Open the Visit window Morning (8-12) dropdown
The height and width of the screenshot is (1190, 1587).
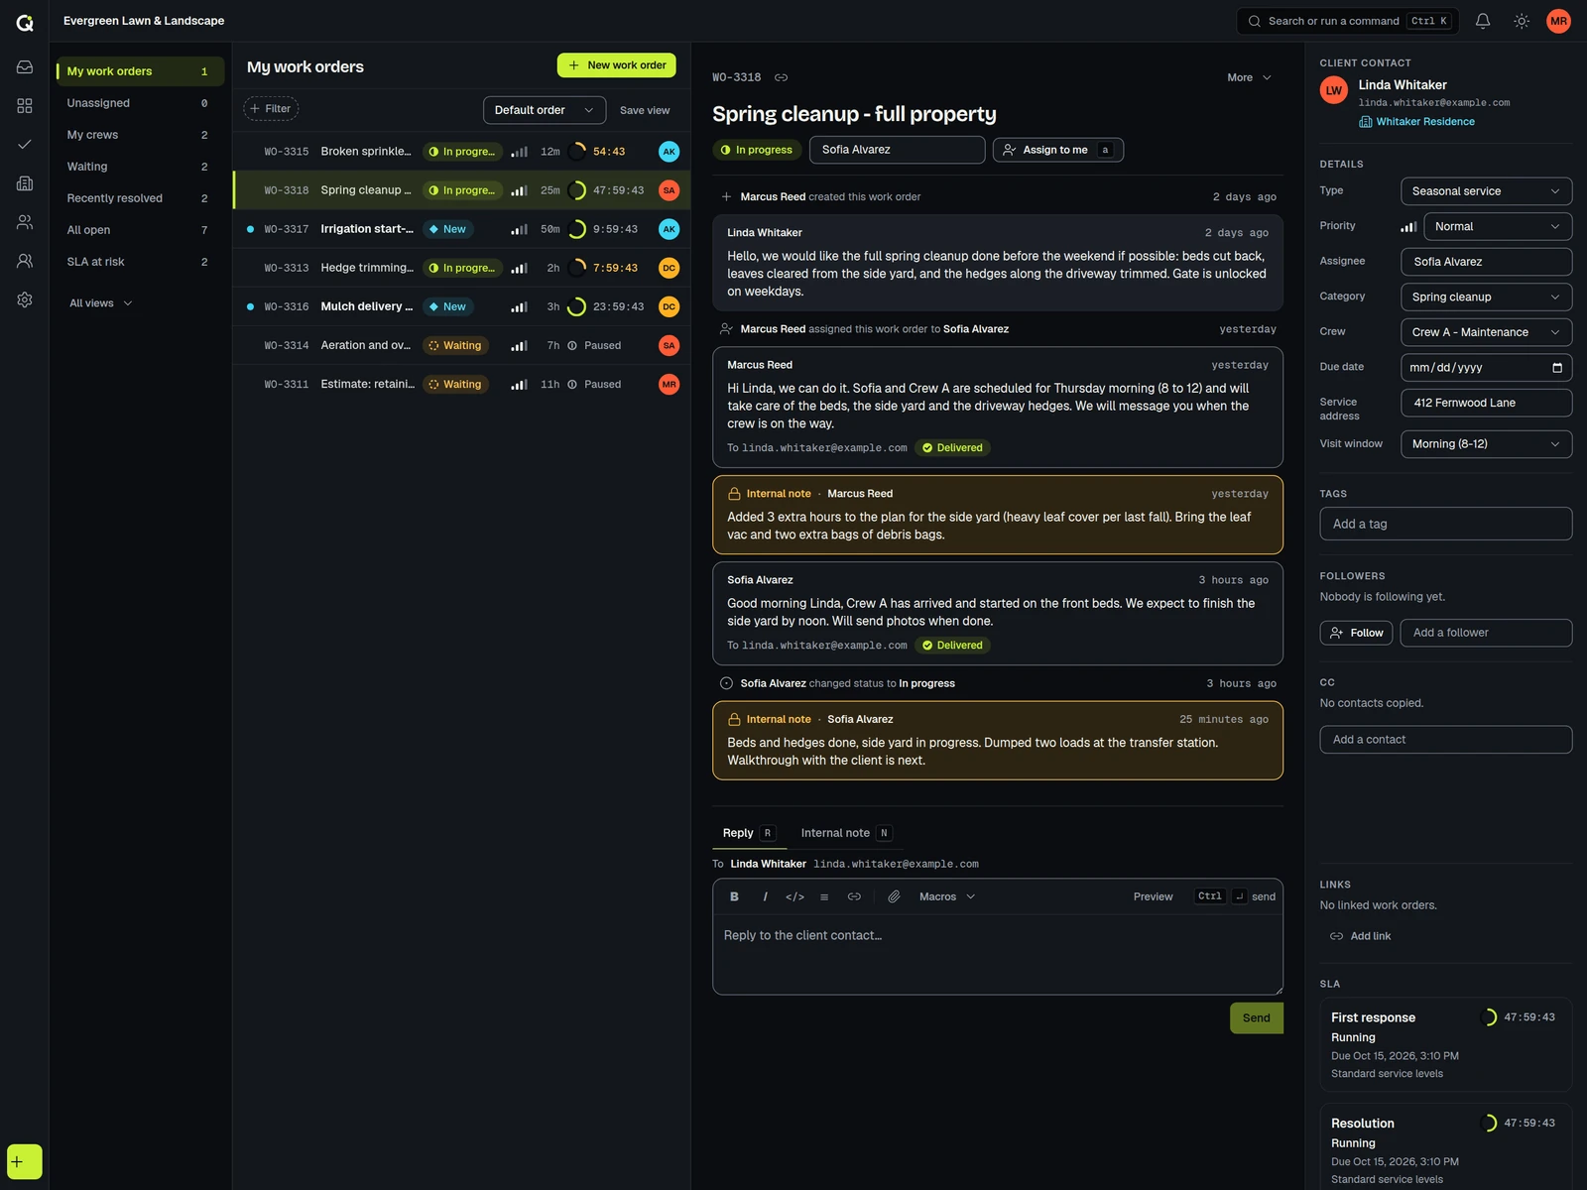1486,444
